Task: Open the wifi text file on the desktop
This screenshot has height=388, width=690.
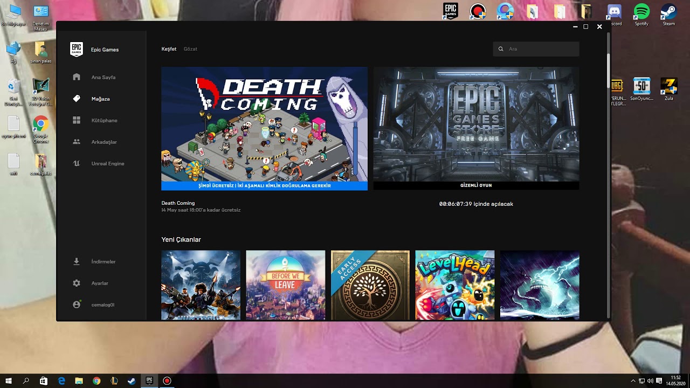Action: (x=13, y=164)
